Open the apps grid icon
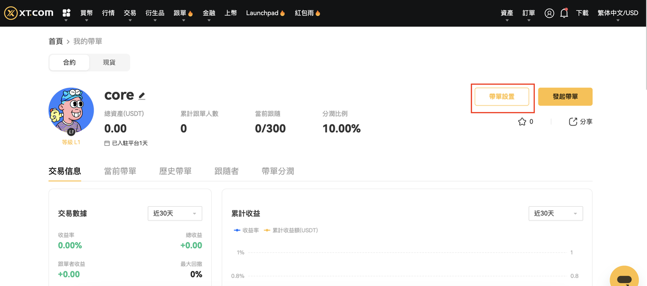This screenshot has width=647, height=286. (66, 13)
